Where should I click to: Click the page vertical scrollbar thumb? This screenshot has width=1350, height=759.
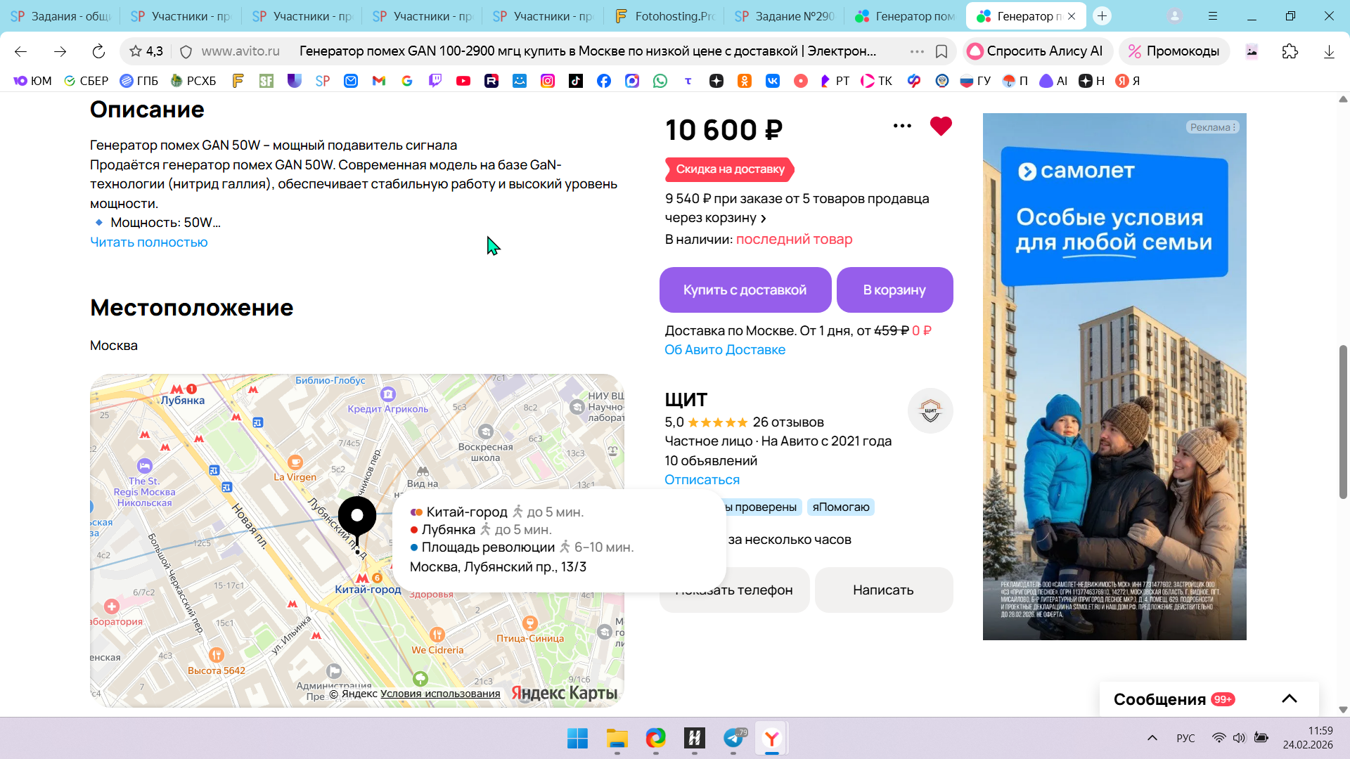tap(1343, 422)
